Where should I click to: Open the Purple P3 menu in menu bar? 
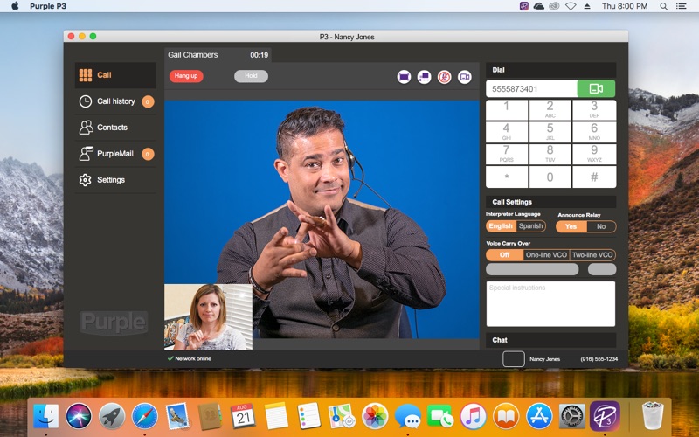tap(48, 6)
